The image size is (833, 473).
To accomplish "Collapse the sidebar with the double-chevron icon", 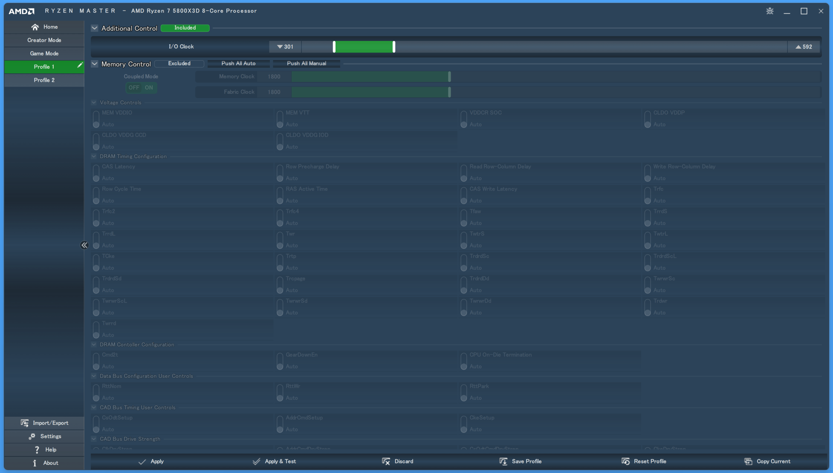I will [84, 245].
